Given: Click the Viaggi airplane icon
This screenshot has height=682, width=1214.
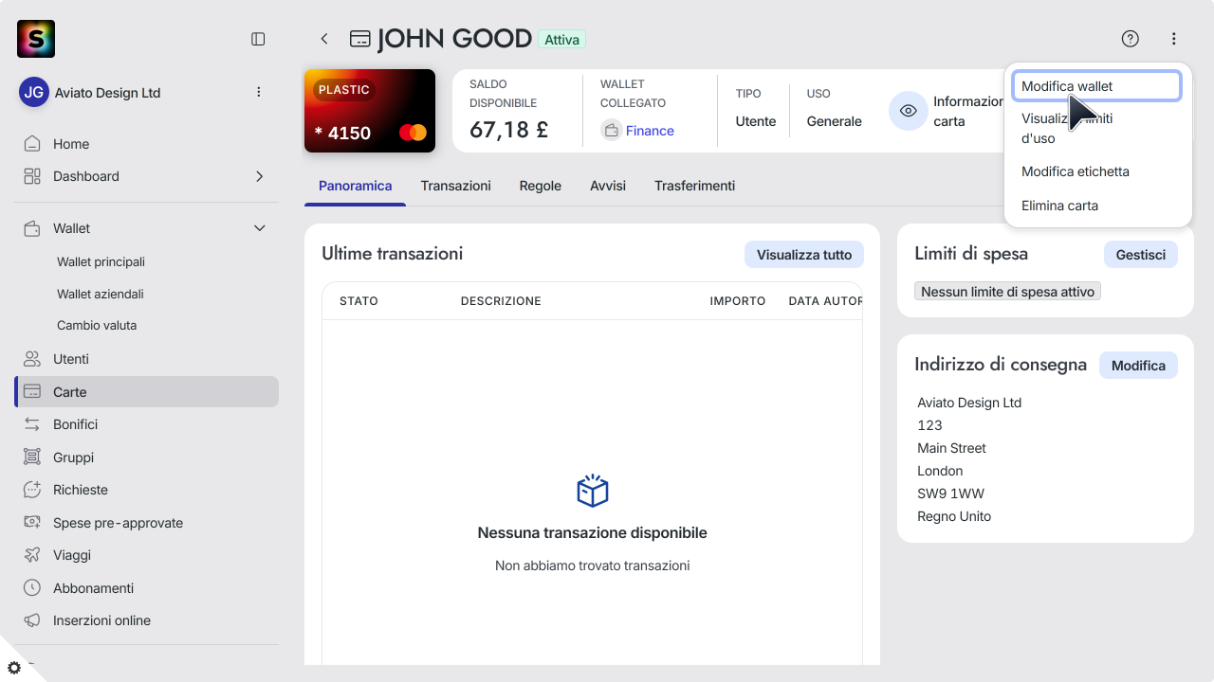Looking at the screenshot, I should (x=32, y=555).
